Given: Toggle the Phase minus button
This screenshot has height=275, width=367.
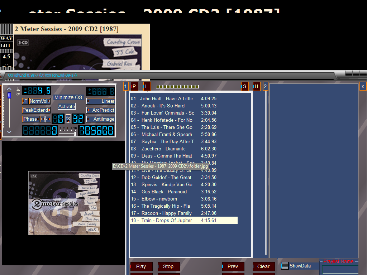Looking at the screenshot, I should click(48, 119).
